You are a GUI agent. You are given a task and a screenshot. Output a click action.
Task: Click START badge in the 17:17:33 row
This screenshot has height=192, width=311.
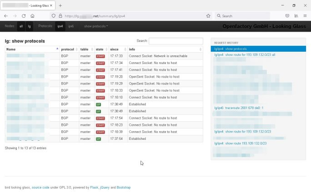pyautogui.click(x=100, y=56)
